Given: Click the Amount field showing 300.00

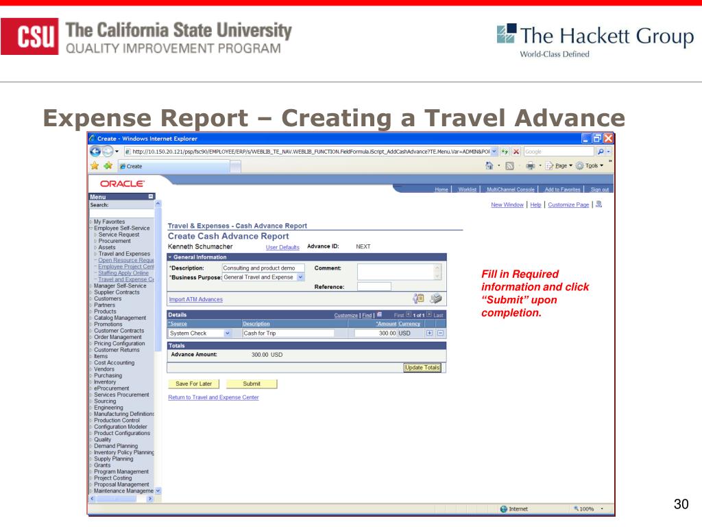Looking at the screenshot, I should click(376, 333).
